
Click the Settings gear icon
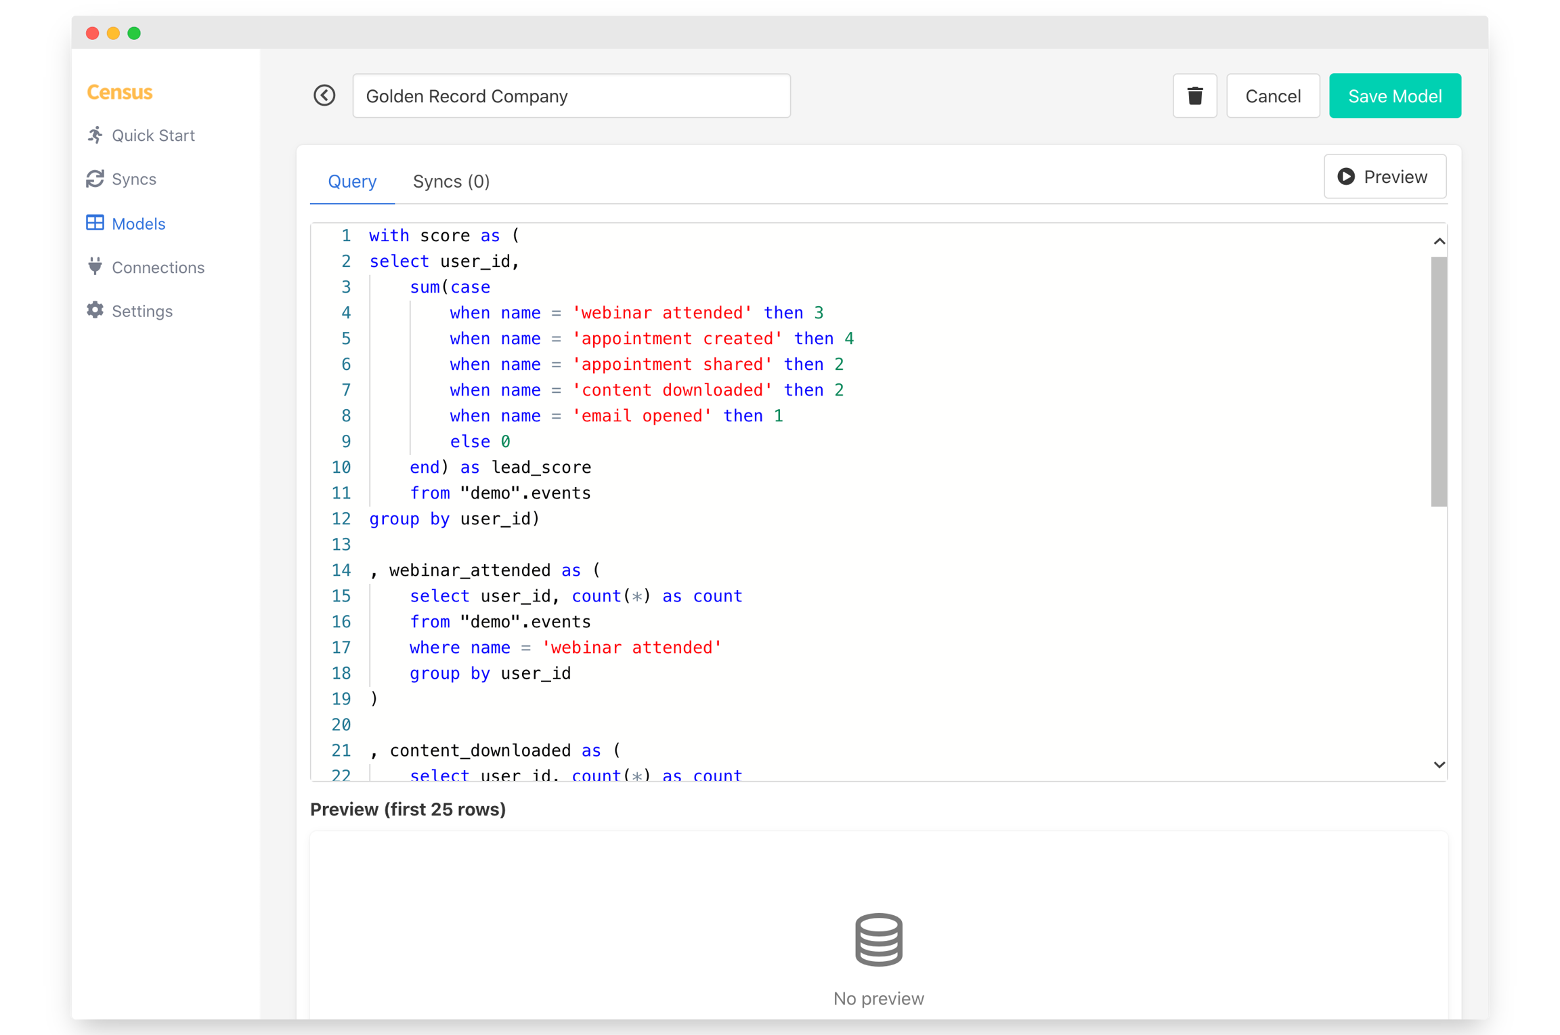(x=95, y=310)
